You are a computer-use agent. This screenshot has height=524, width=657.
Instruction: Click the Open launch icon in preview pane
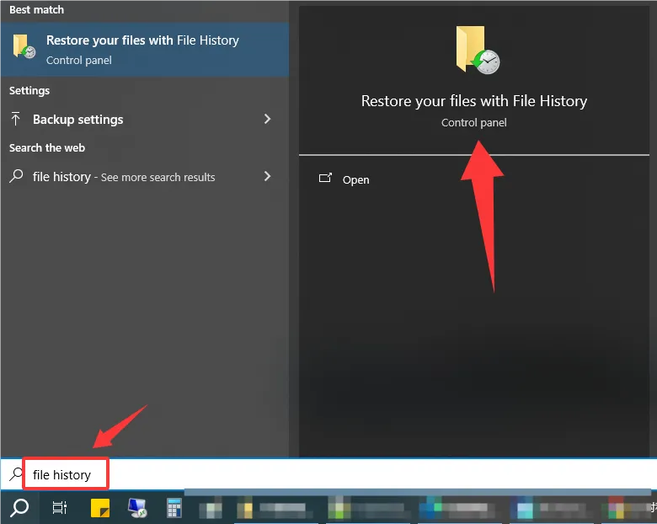click(x=325, y=178)
